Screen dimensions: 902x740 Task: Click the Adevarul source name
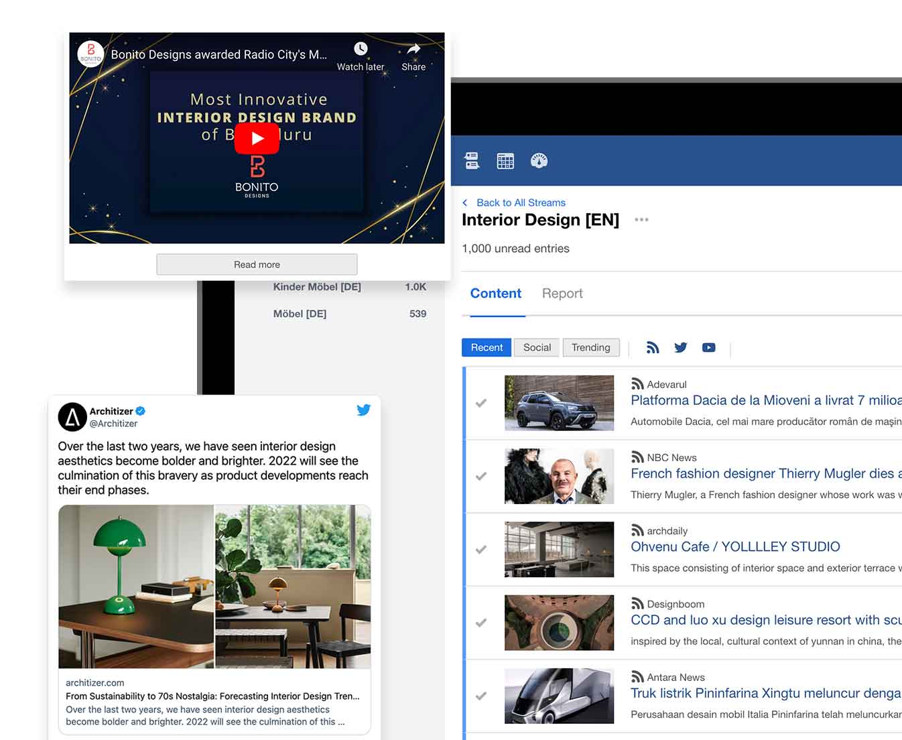tap(667, 384)
